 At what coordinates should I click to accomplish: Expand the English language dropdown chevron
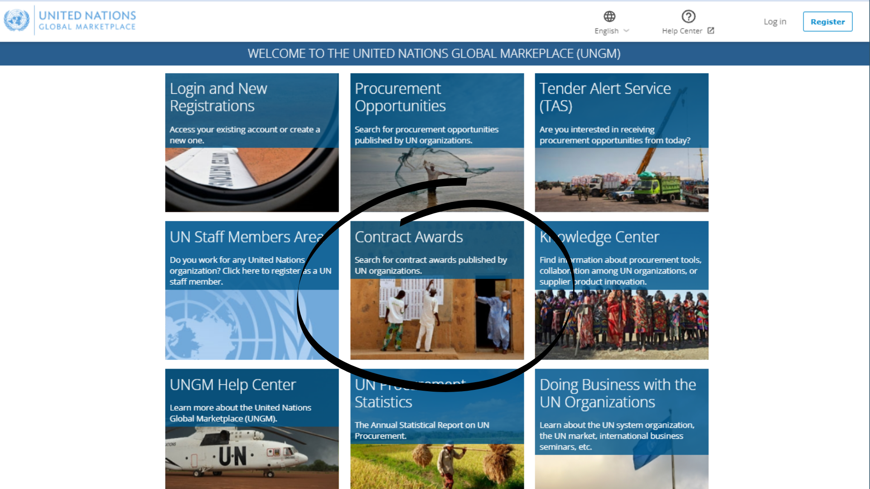pyautogui.click(x=626, y=31)
